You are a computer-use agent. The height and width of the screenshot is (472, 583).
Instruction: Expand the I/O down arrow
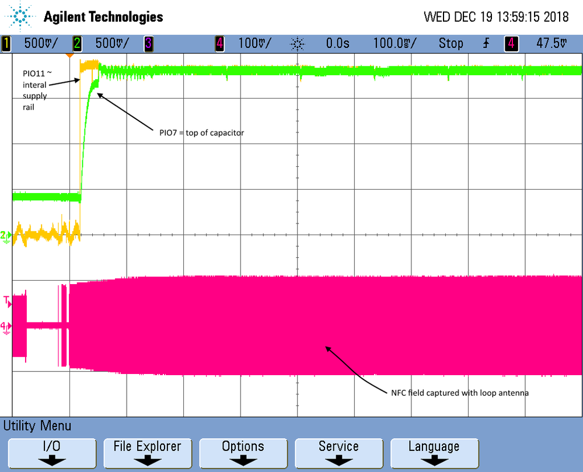52,461
